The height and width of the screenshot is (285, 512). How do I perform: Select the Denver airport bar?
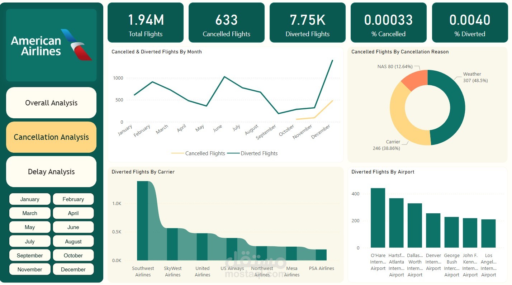[x=433, y=231]
